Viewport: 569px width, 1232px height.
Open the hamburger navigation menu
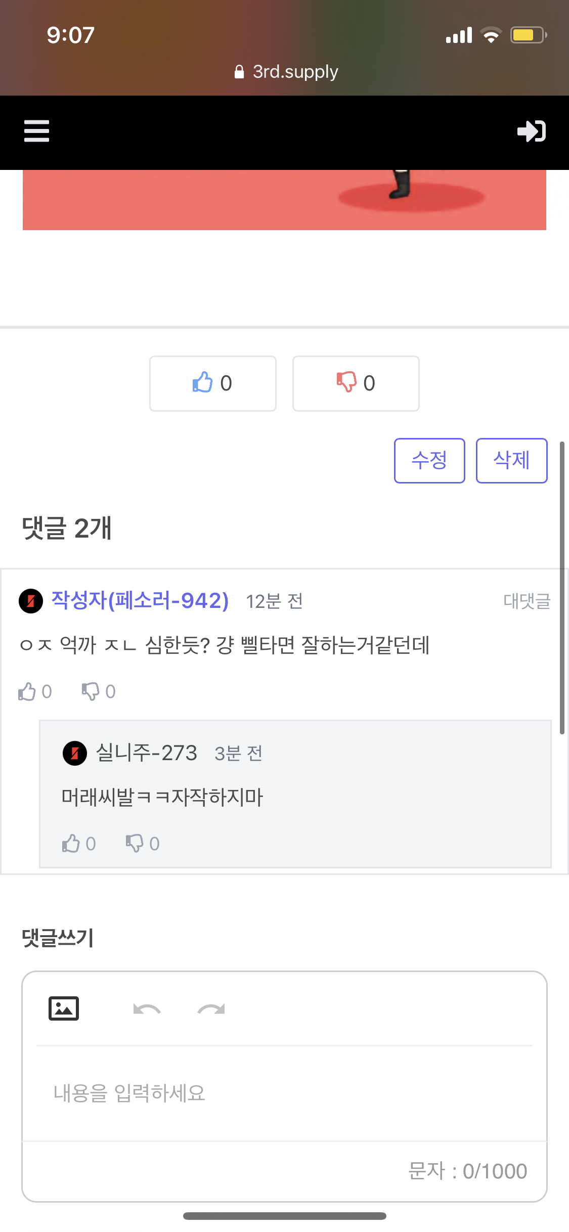[36, 131]
